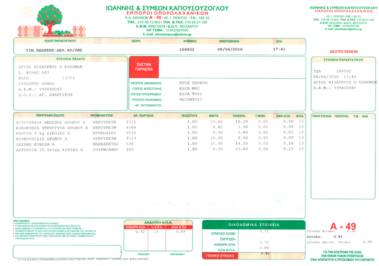379x266 pixels.
Task: Click the Τ.ΜΟΝ. column header
Action: 260,116
